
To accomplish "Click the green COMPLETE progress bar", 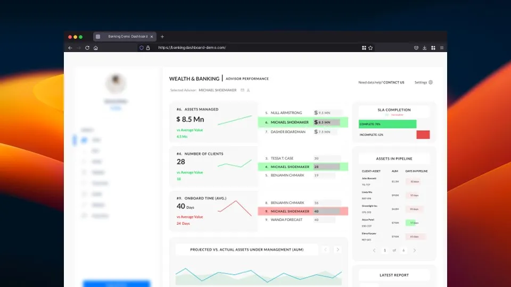I will [x=388, y=124].
